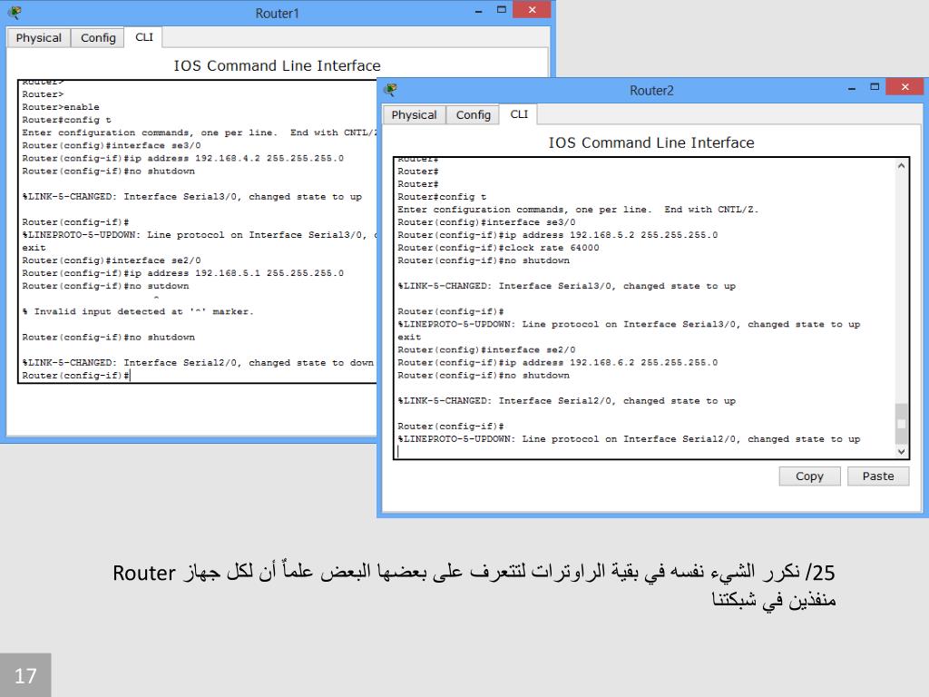Click 'ip address 192.168.4.2' line in Router1
The width and height of the screenshot is (929, 697).
(183, 158)
